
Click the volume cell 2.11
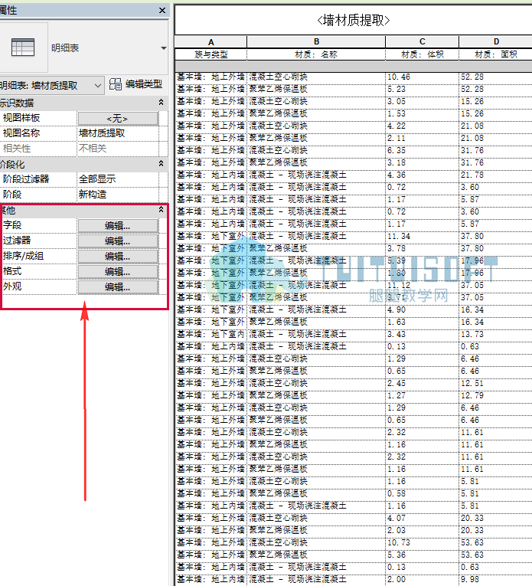pyautogui.click(x=423, y=139)
